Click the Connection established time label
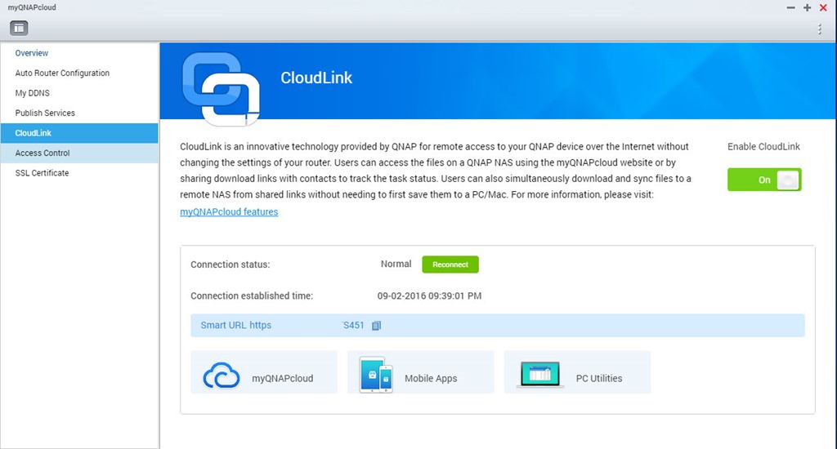 pos(252,296)
